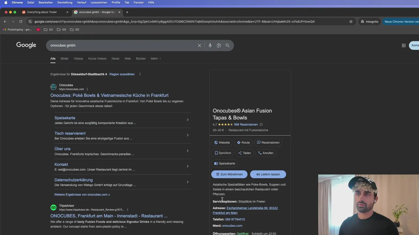Click Zum Mitnehmen button
This screenshot has height=235, width=419.
pos(229,174)
